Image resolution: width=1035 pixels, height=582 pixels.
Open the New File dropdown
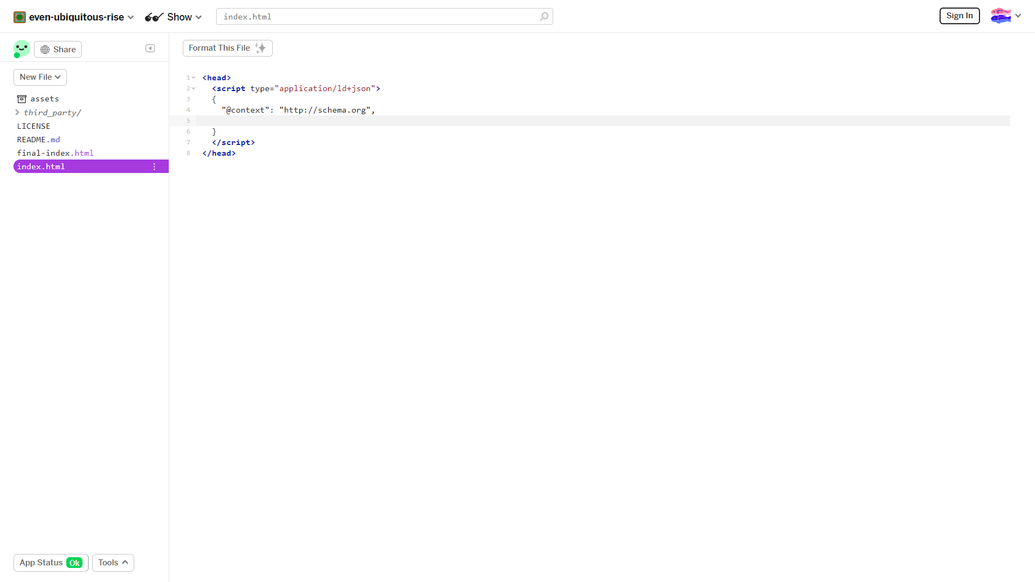point(40,77)
